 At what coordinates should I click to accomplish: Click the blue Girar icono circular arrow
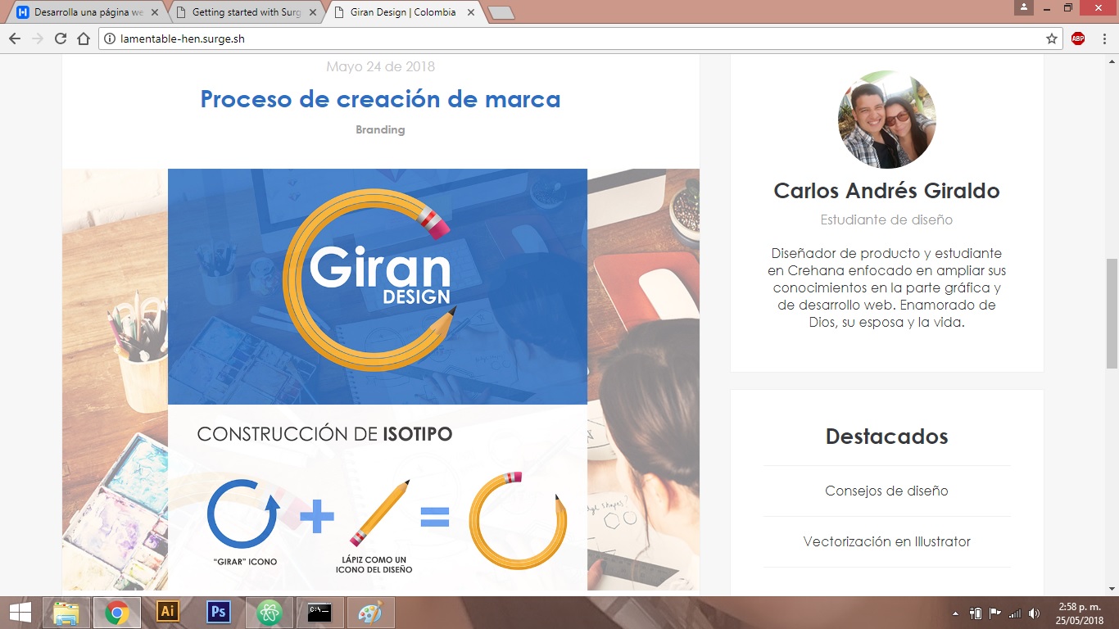243,514
